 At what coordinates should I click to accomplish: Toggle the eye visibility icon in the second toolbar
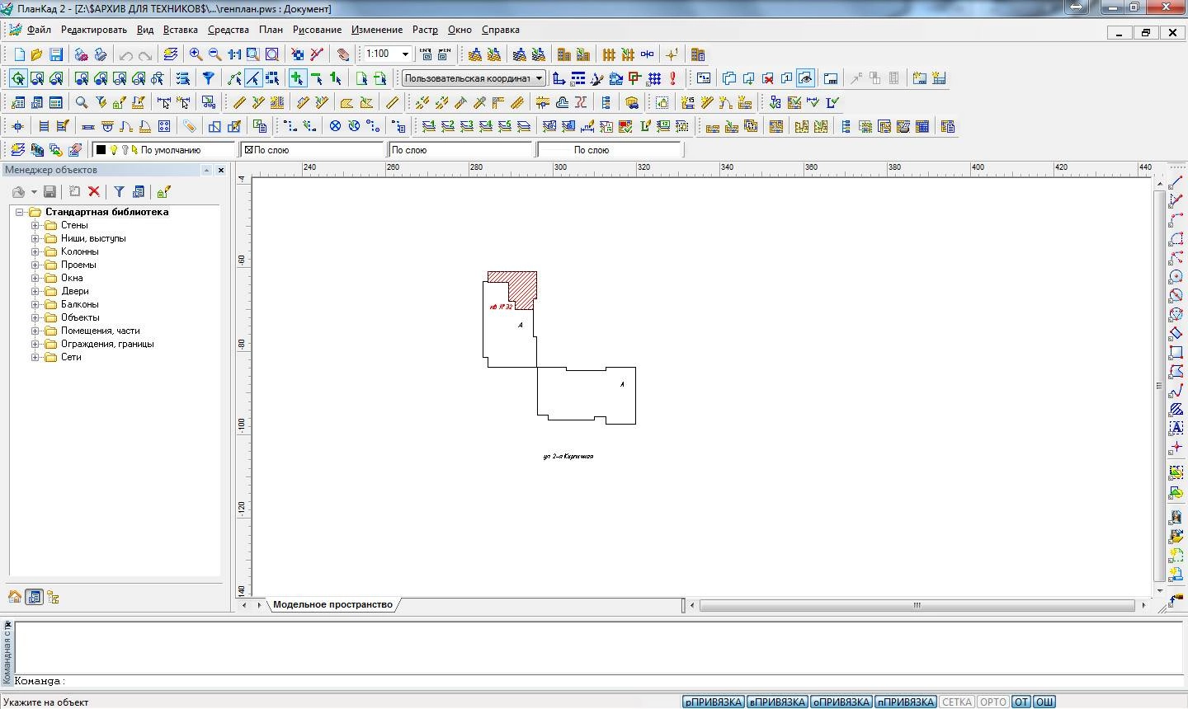pyautogui.click(x=805, y=78)
